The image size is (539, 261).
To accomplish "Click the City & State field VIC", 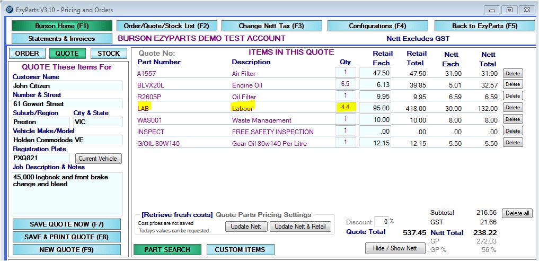I will 98,121.
